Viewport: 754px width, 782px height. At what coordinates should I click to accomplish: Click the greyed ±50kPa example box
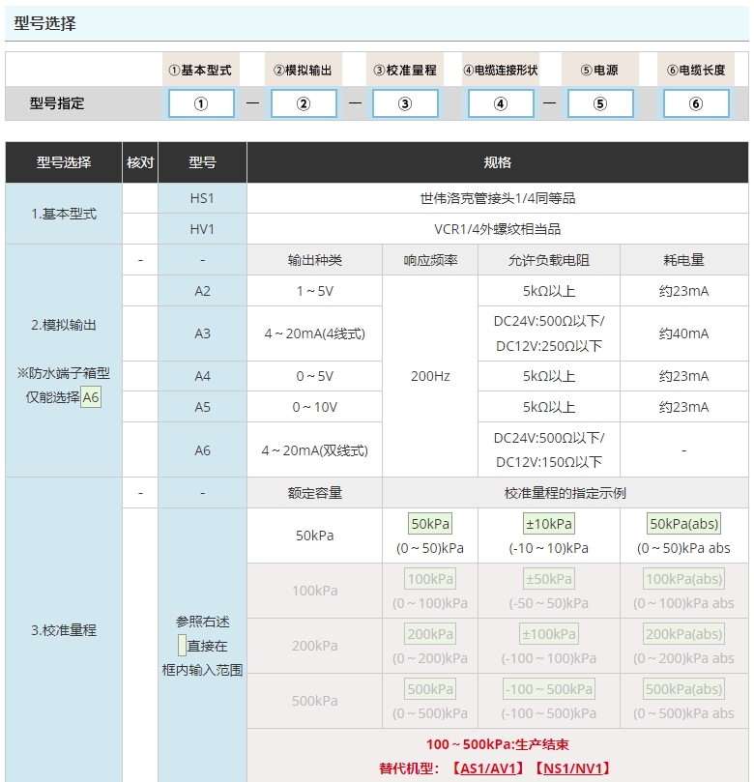549,579
